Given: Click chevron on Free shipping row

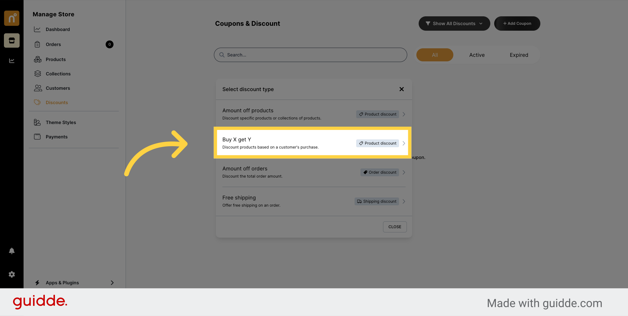Looking at the screenshot, I should click(x=404, y=201).
